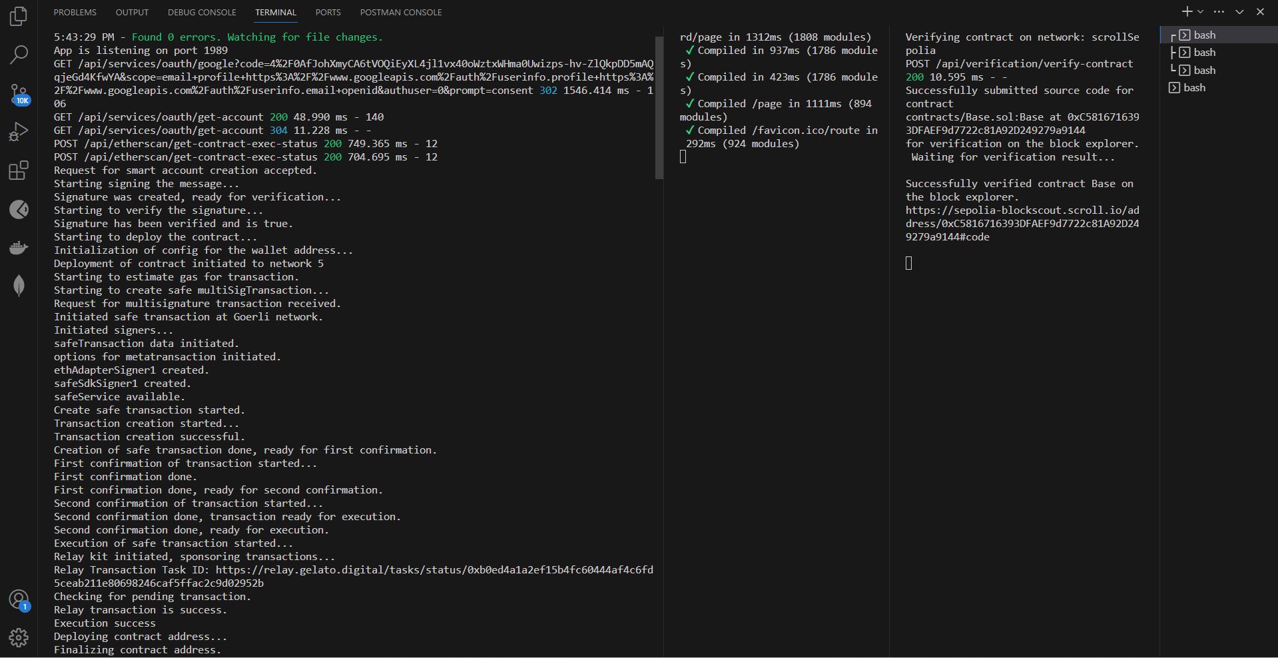
Task: Click the first terminal's scrollbar thumb
Action: click(659, 107)
